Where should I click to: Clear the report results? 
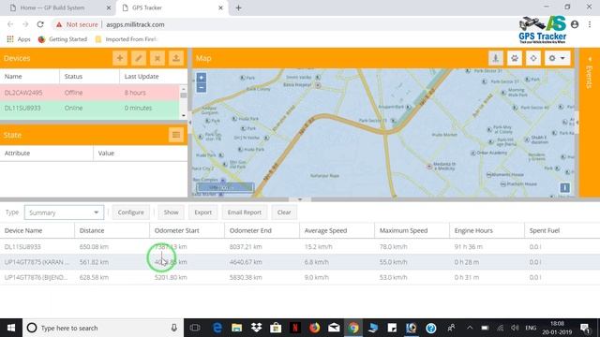click(284, 212)
